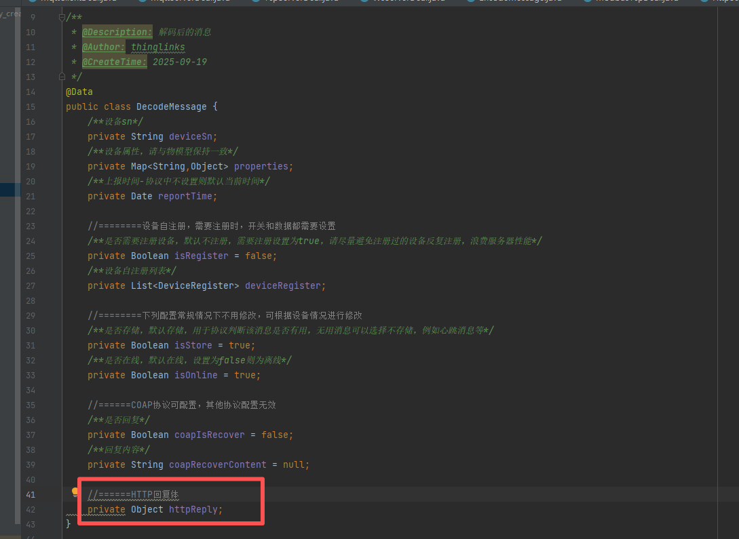Click the fold end marker at line 13
The image size is (739, 539).
pyautogui.click(x=62, y=77)
